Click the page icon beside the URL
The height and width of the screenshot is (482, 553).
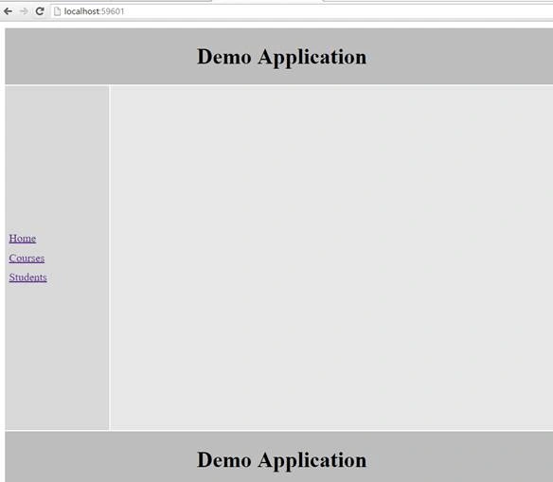(x=57, y=11)
